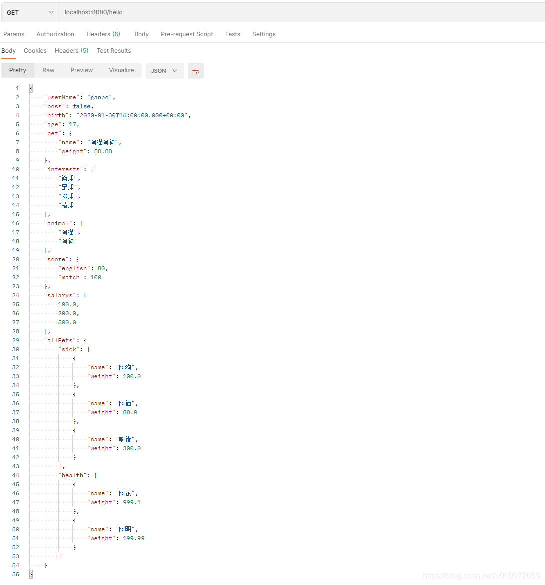Click line number 29 in gutter

pyautogui.click(x=15, y=340)
